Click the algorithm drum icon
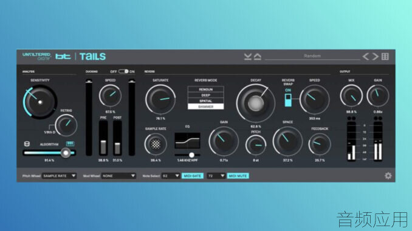The height and width of the screenshot is (231, 412). click(x=27, y=144)
